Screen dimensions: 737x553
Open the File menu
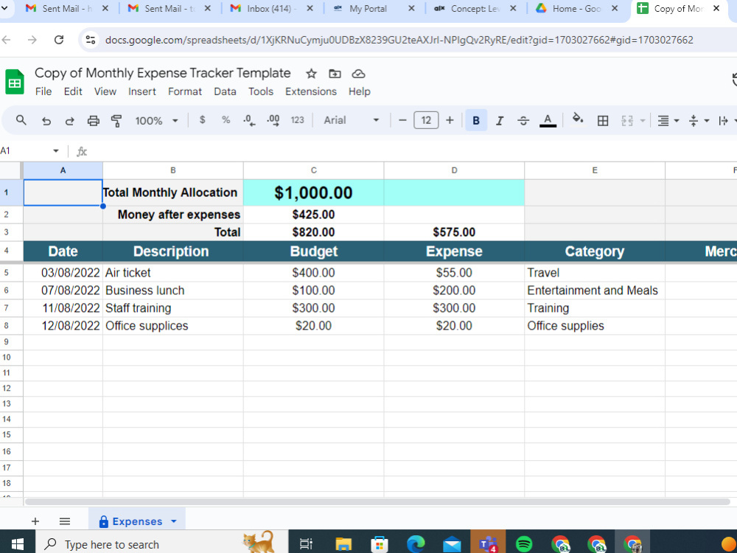(x=43, y=91)
